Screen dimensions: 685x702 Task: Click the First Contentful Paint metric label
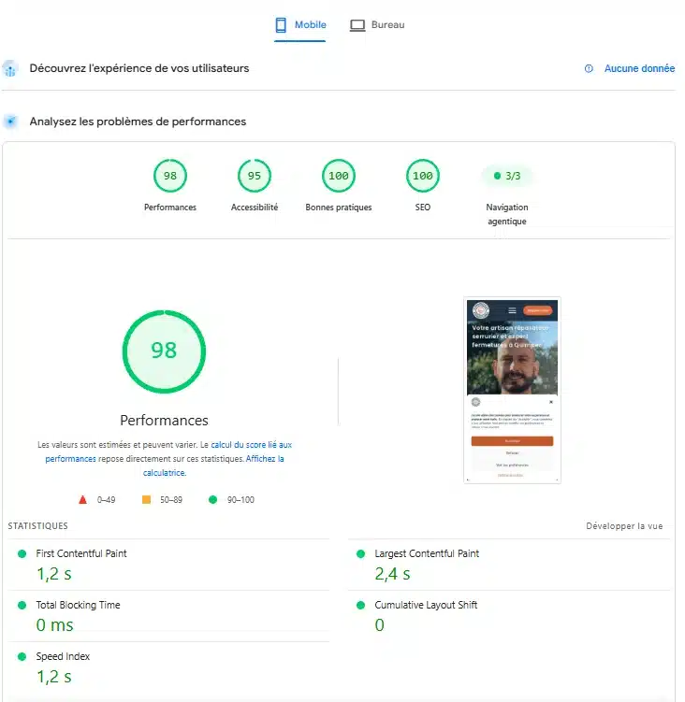click(x=81, y=553)
